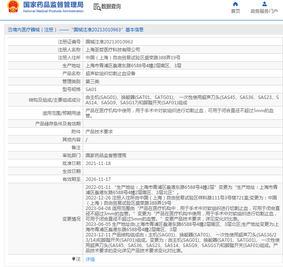Image resolution: width=283 pixels, height=267 pixels.
Task: Click the 备注 row label
Action: pyautogui.click(x=76, y=148)
